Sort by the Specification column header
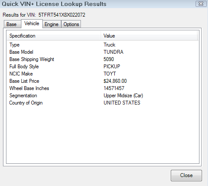The image size is (208, 186). tap(54, 36)
